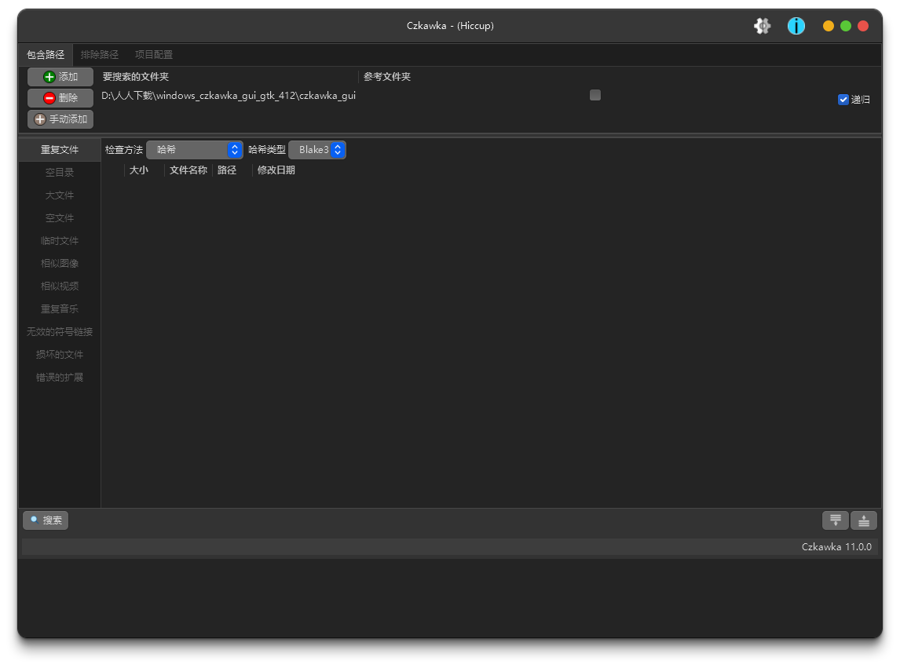This screenshot has height=668, width=900.
Task: Select 空目录 tool in sidebar
Action: click(60, 173)
